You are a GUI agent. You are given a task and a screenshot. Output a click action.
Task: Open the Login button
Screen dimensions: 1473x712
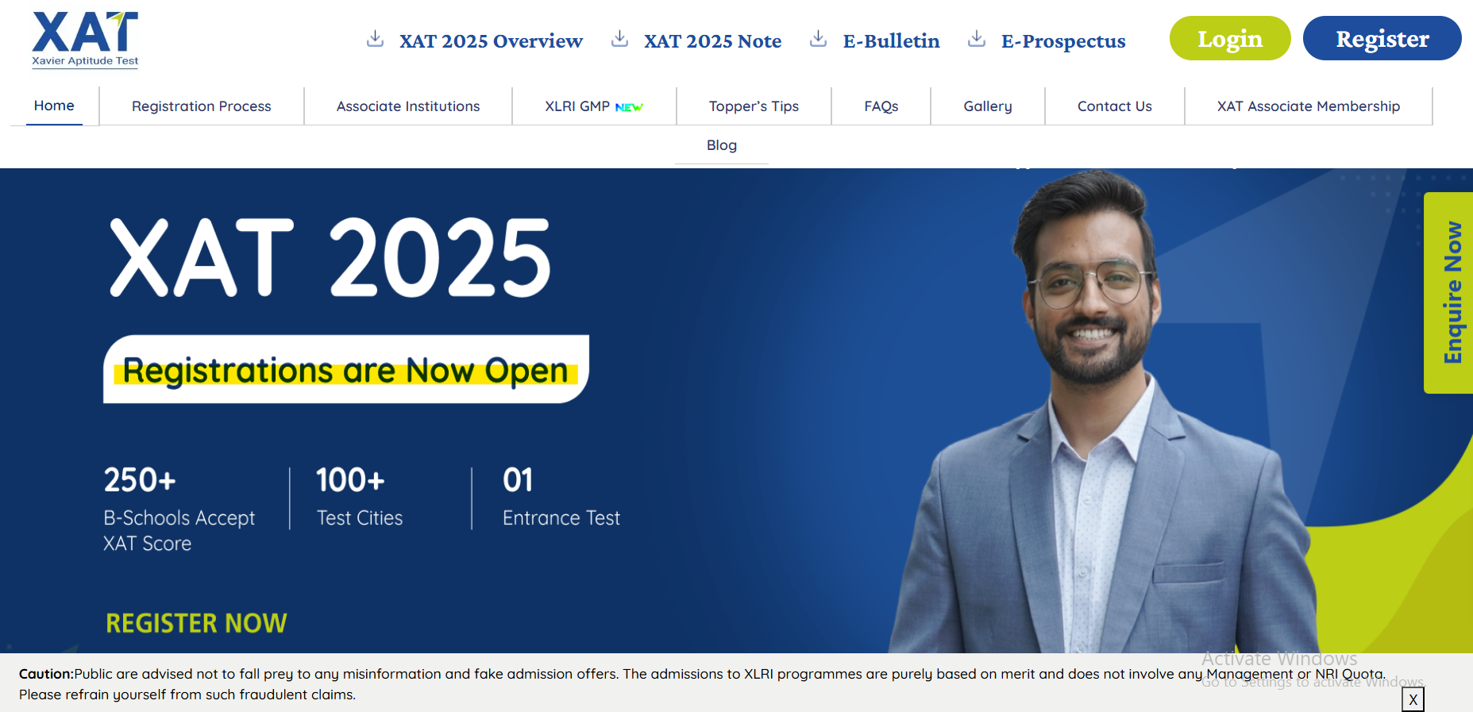click(x=1230, y=38)
